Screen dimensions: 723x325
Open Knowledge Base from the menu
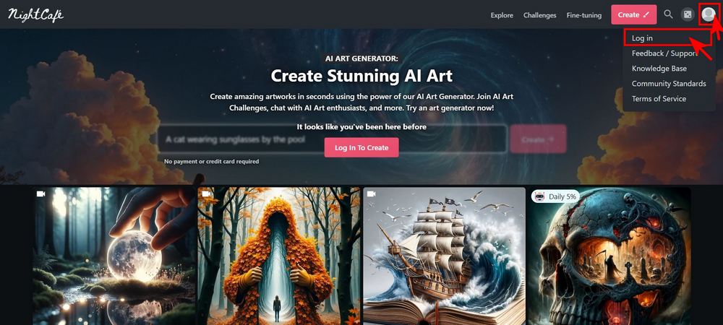click(x=659, y=69)
